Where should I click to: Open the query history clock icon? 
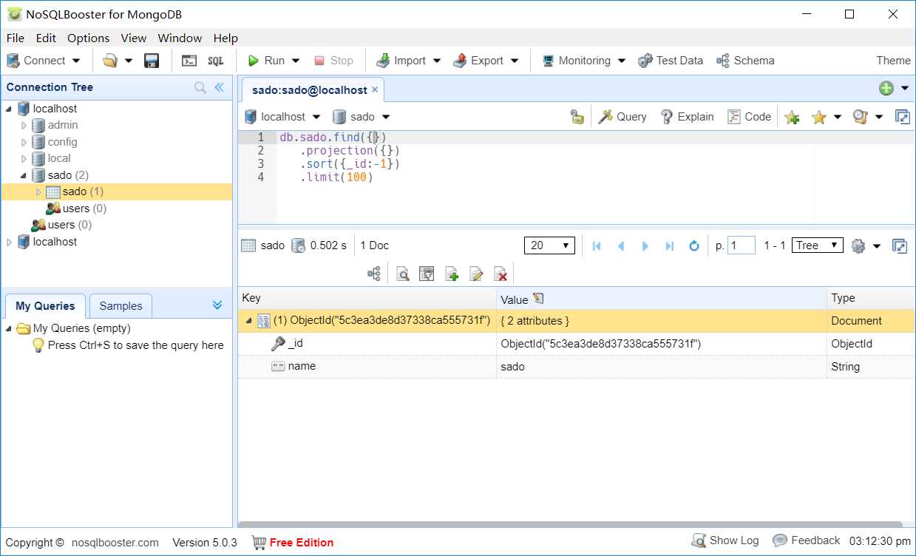click(860, 117)
